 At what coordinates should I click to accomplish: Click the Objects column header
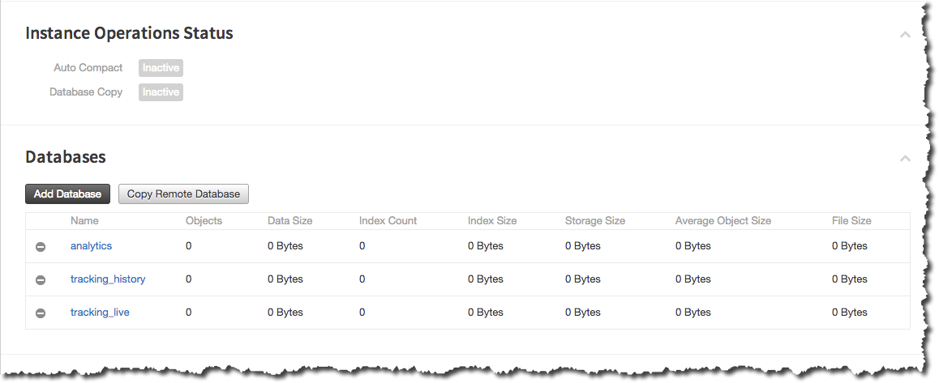tap(204, 220)
